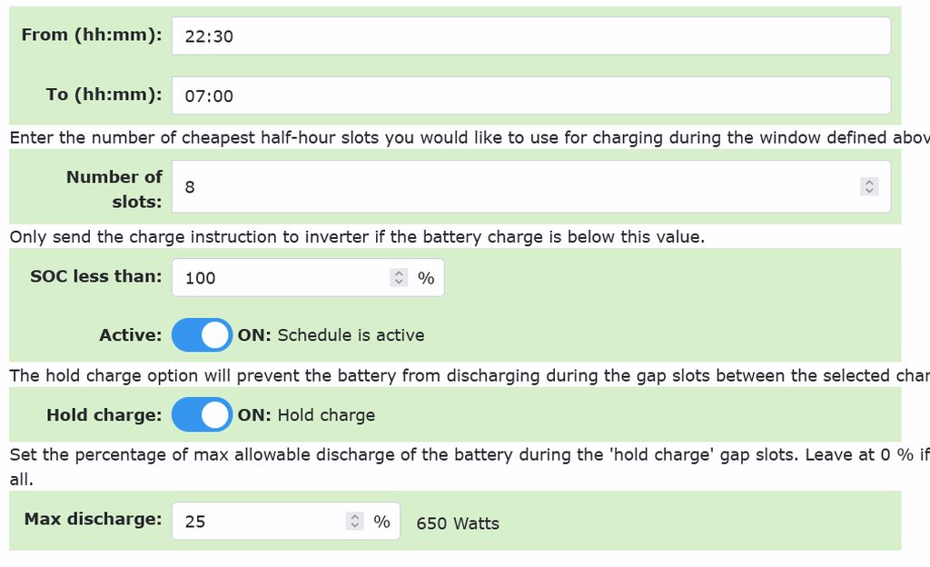The image size is (930, 567).
Task: Decrease Number of slots with down arrow
Action: point(869,192)
